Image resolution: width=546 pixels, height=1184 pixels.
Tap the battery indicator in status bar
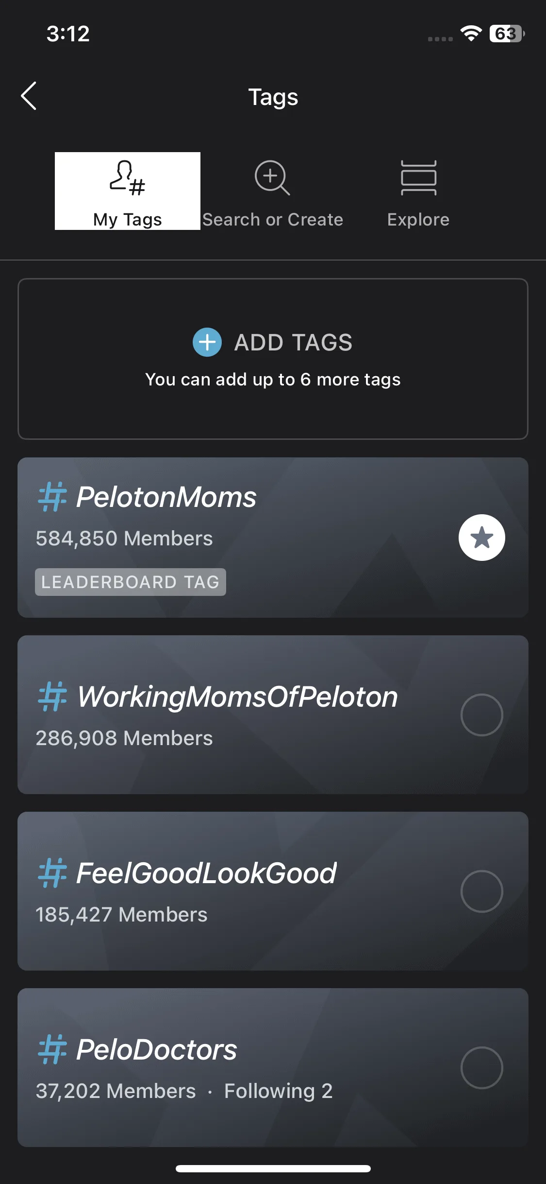506,34
